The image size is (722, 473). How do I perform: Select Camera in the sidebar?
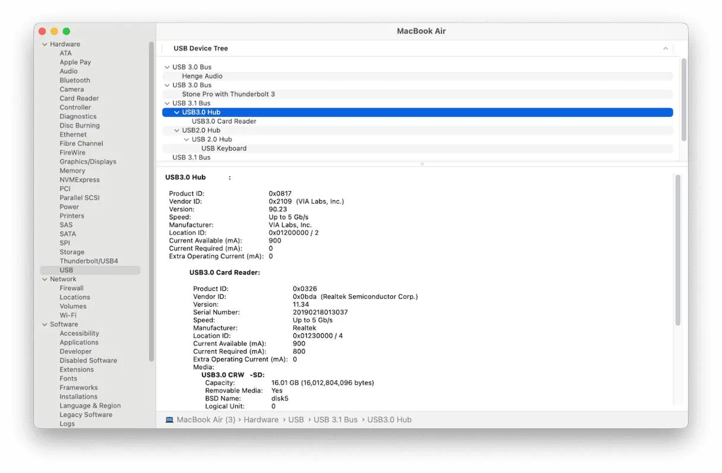pyautogui.click(x=72, y=90)
